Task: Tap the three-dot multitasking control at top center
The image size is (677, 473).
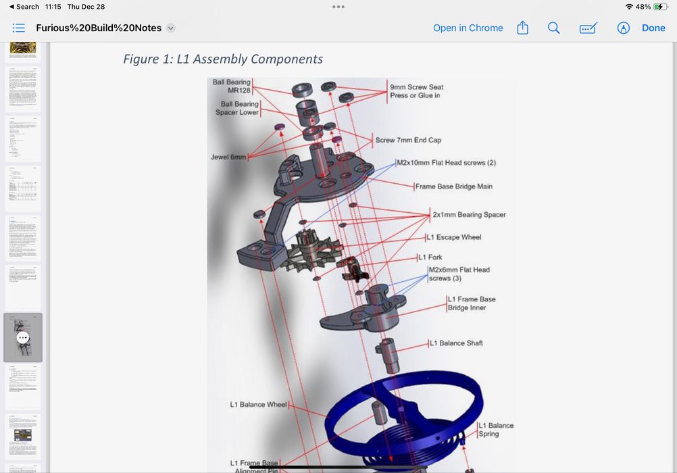Action: tap(338, 7)
